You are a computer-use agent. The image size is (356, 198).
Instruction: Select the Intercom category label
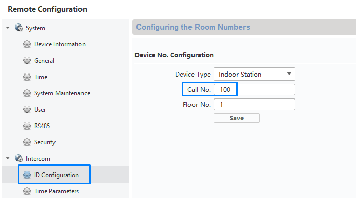(38, 158)
